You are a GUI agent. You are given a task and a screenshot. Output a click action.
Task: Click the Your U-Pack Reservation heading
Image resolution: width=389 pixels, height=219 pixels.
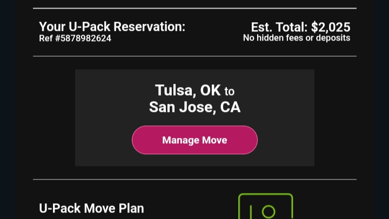pyautogui.click(x=112, y=26)
